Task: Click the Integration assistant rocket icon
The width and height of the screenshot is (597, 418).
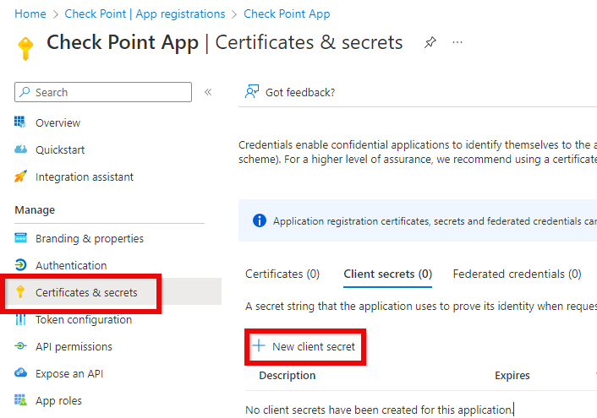Action: point(20,176)
